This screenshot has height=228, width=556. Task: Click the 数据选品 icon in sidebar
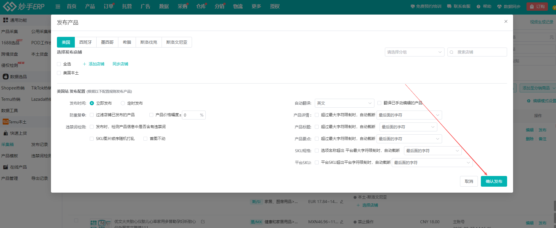[x=6, y=76]
